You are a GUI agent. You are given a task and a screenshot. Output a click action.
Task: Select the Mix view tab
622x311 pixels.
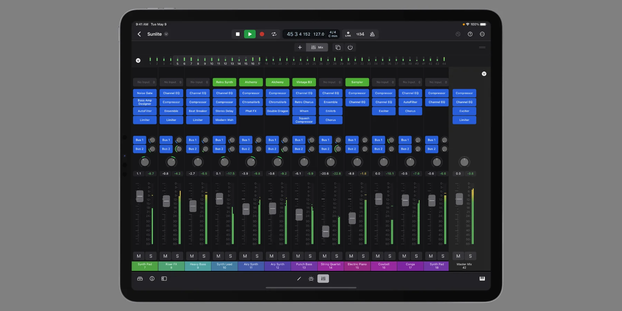[317, 47]
